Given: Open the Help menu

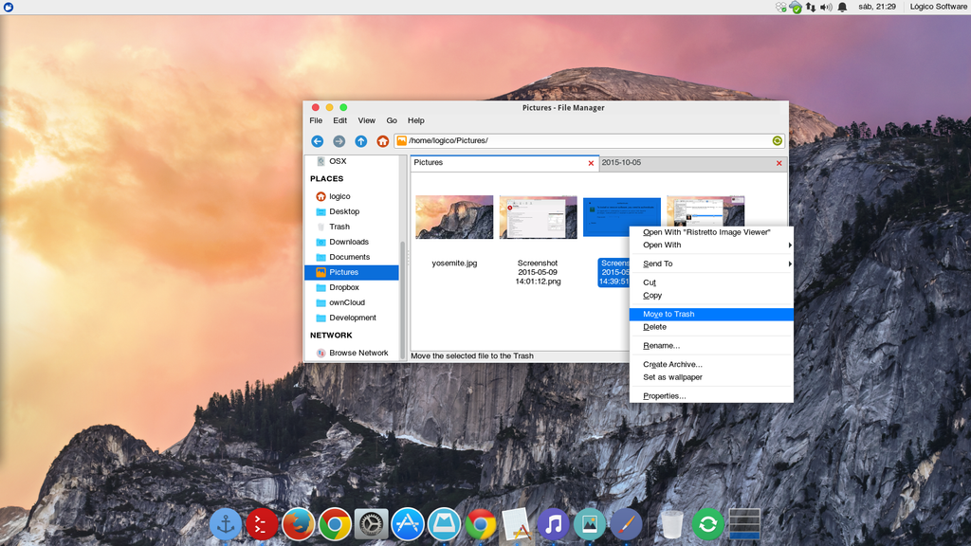Looking at the screenshot, I should click(415, 120).
